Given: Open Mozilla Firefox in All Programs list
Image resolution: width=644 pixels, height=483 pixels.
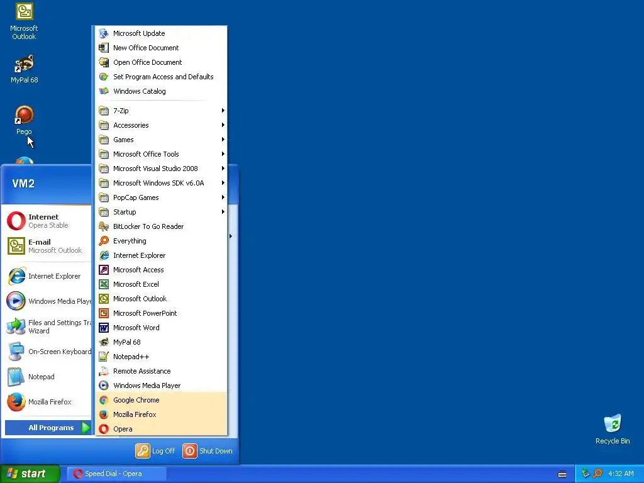Looking at the screenshot, I should [x=161, y=414].
